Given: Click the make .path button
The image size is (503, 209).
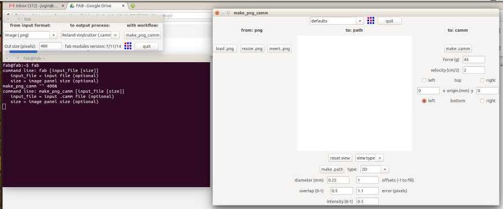Looking at the screenshot, I should point(332,169).
